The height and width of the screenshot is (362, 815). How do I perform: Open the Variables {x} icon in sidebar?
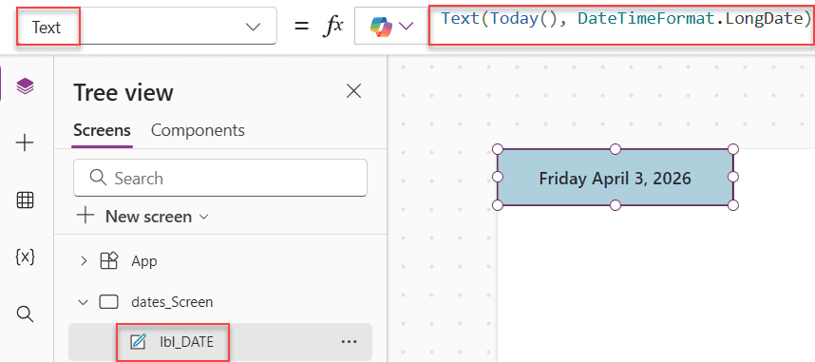click(25, 257)
